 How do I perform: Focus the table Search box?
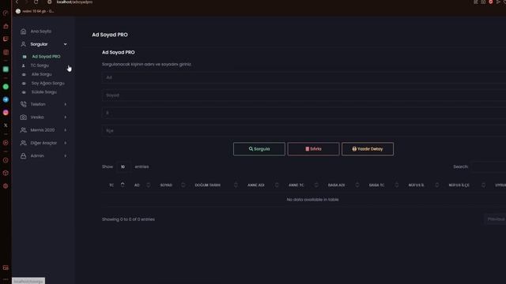tap(489, 166)
